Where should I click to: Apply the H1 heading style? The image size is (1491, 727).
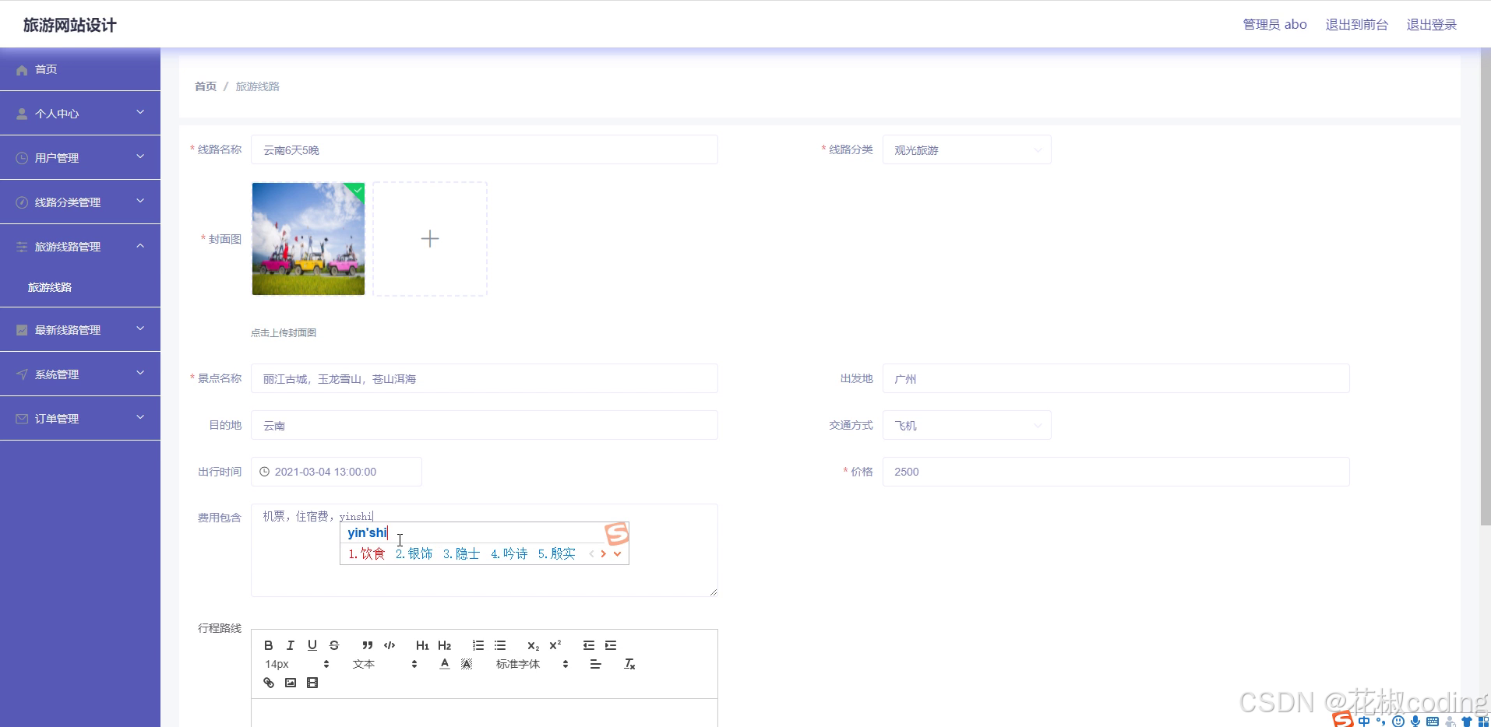tap(422, 645)
